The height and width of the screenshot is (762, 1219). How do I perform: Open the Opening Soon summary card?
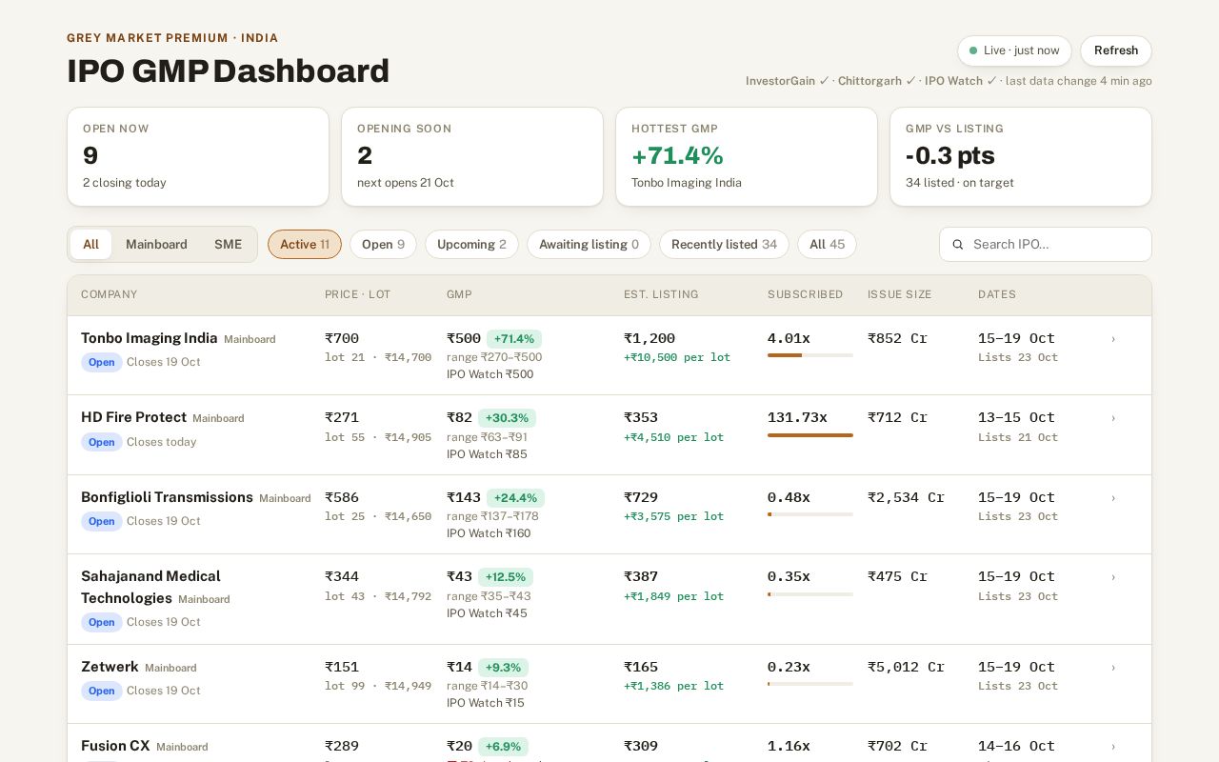point(472,156)
